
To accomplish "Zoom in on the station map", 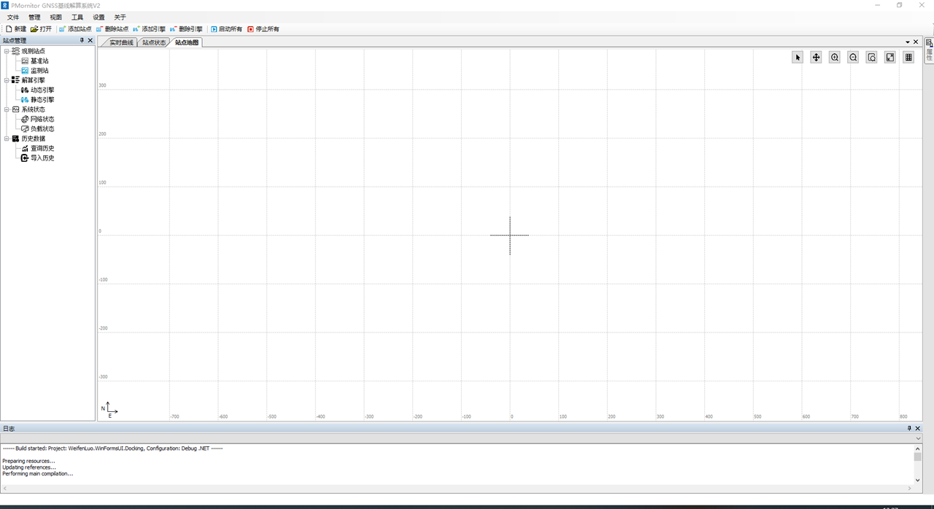I will click(835, 57).
